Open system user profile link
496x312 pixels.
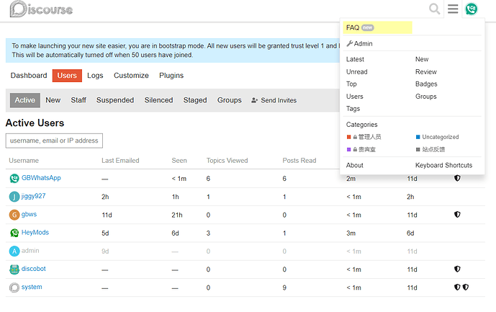coord(32,287)
